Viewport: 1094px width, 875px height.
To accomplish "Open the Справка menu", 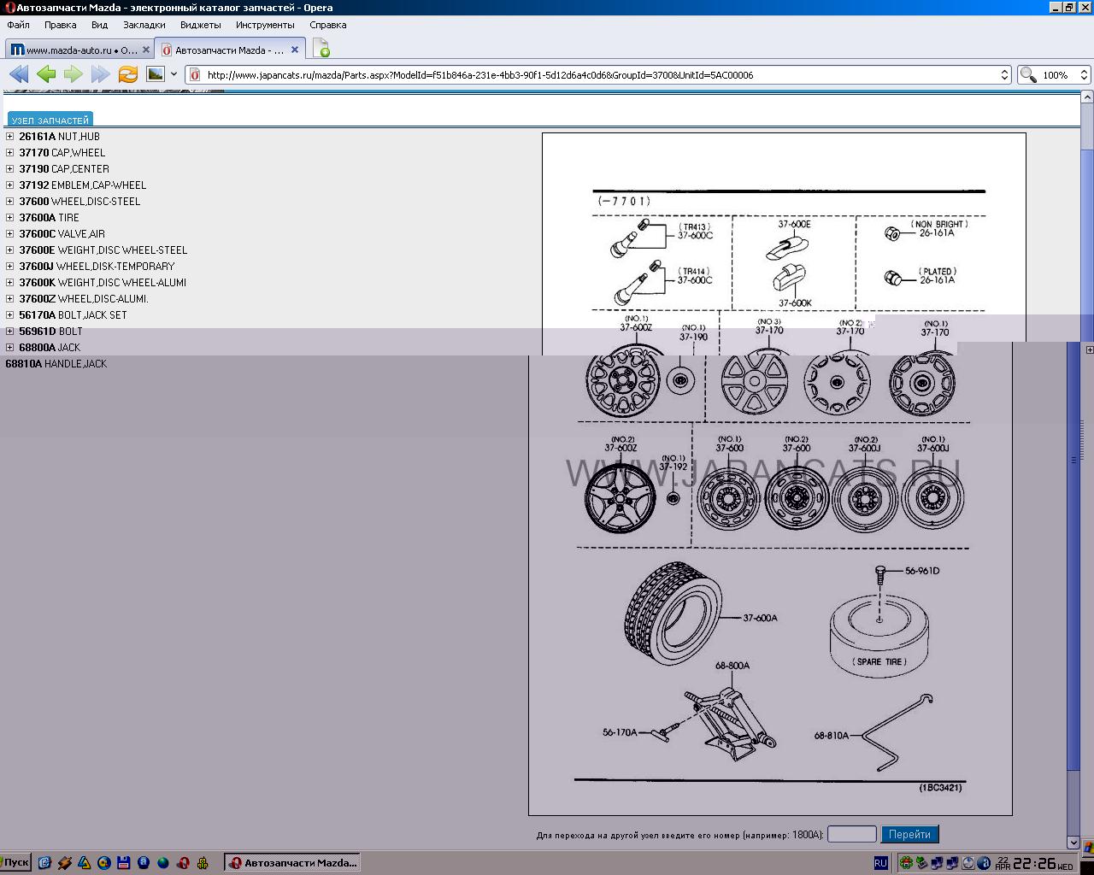I will [x=328, y=25].
